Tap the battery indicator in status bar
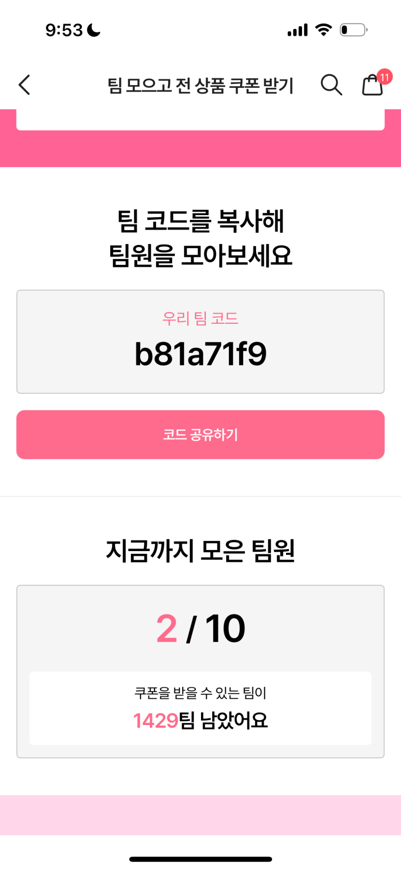 (x=354, y=29)
